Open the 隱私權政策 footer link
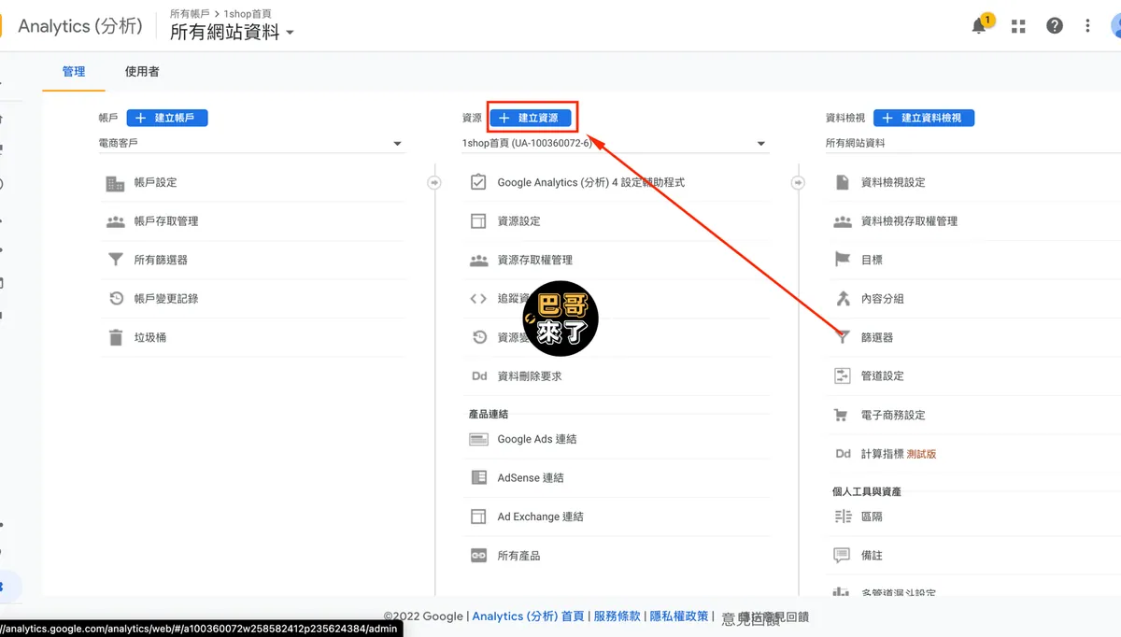The width and height of the screenshot is (1121, 637). (x=679, y=616)
